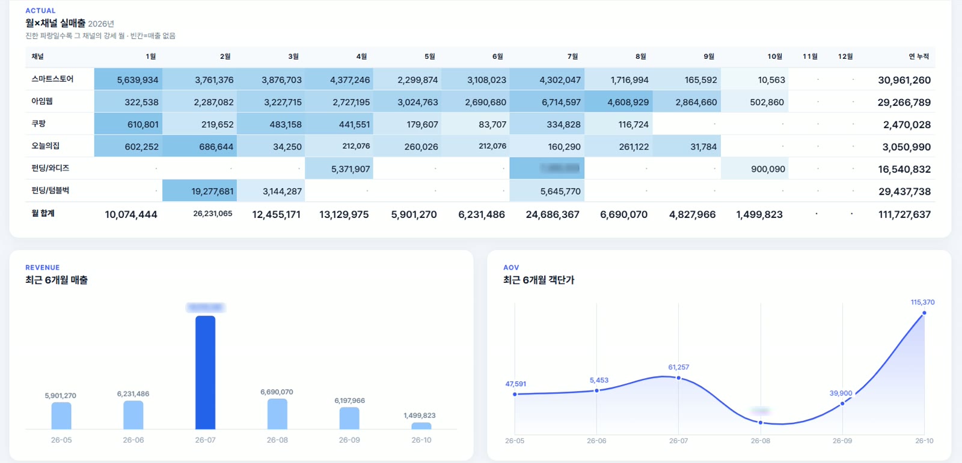Select 아임웹 yearly total 29,266,789
The width and height of the screenshot is (962, 463).
[904, 102]
